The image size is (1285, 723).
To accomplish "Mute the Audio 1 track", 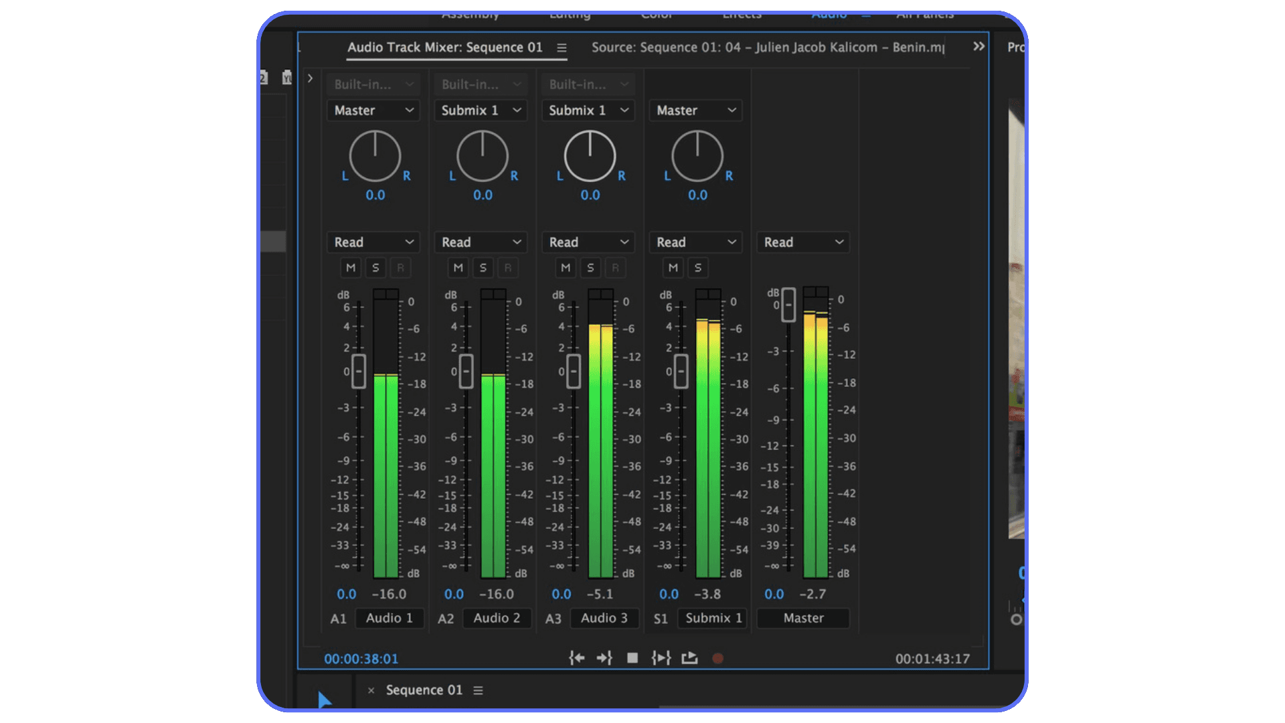I will point(350,267).
